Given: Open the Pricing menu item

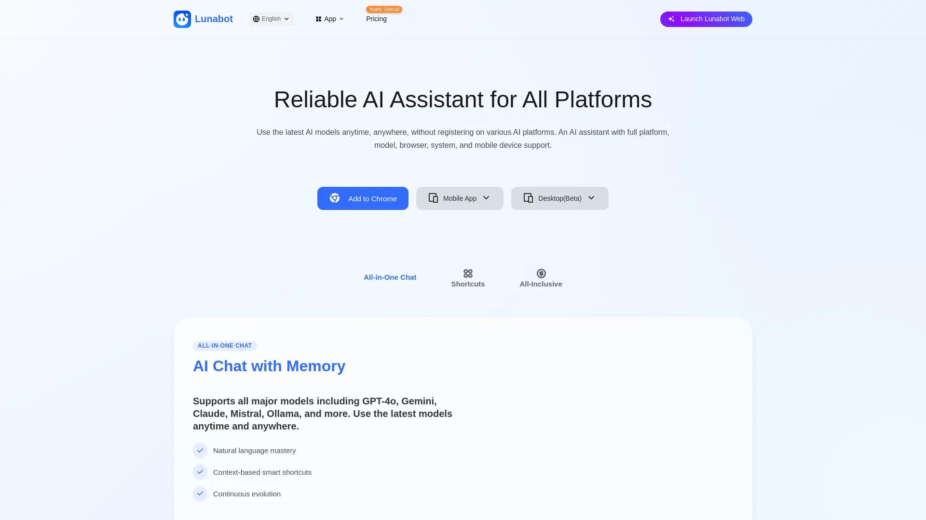Looking at the screenshot, I should tap(376, 19).
